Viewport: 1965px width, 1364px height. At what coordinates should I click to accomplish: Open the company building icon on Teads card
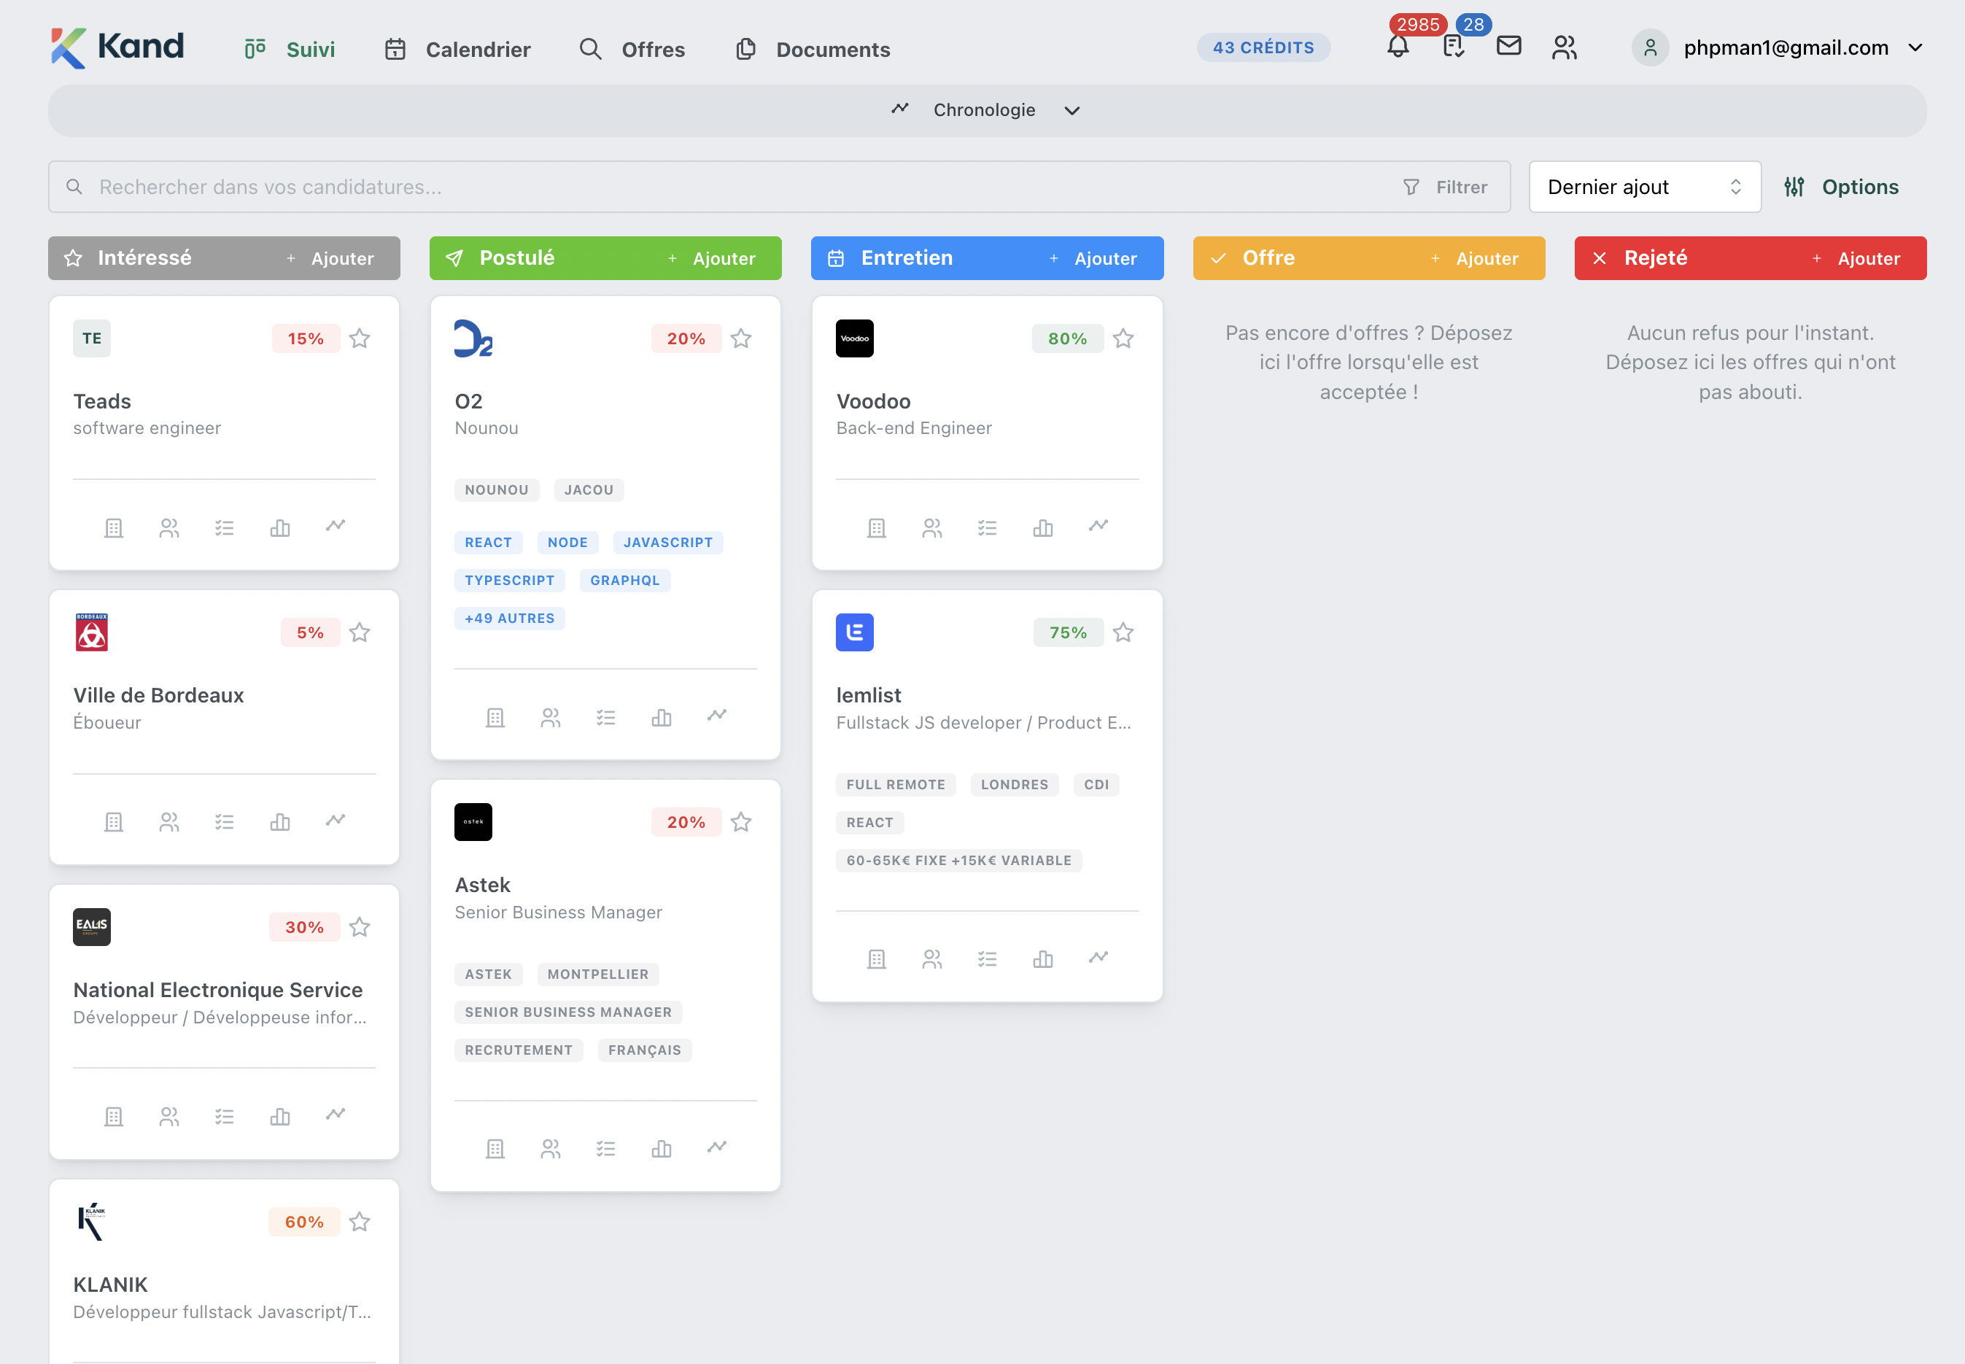114,528
